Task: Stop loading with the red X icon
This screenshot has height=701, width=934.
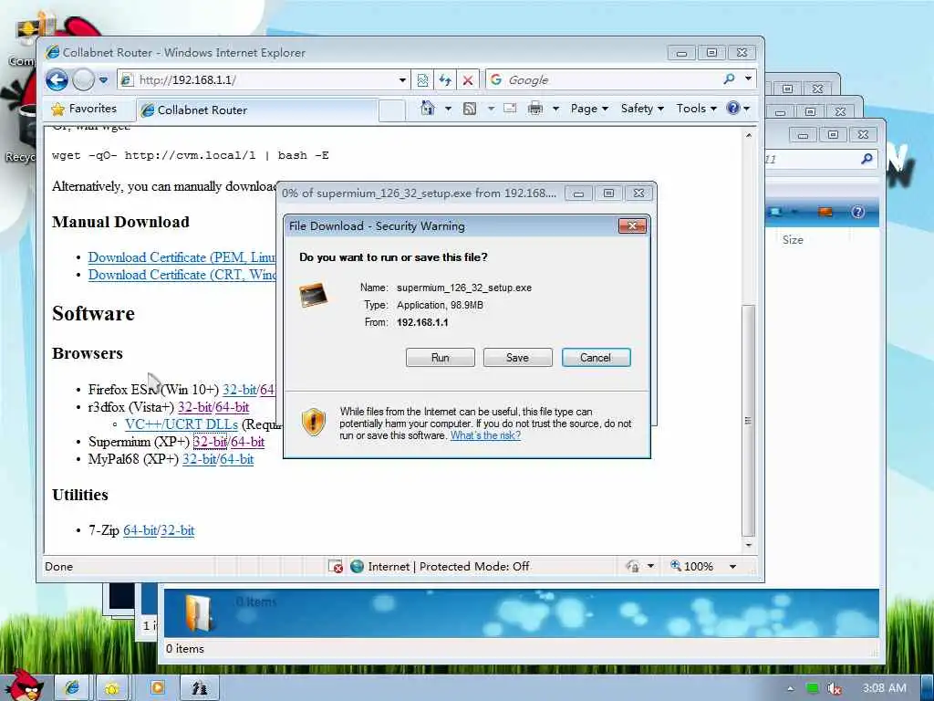Action: 468,80
